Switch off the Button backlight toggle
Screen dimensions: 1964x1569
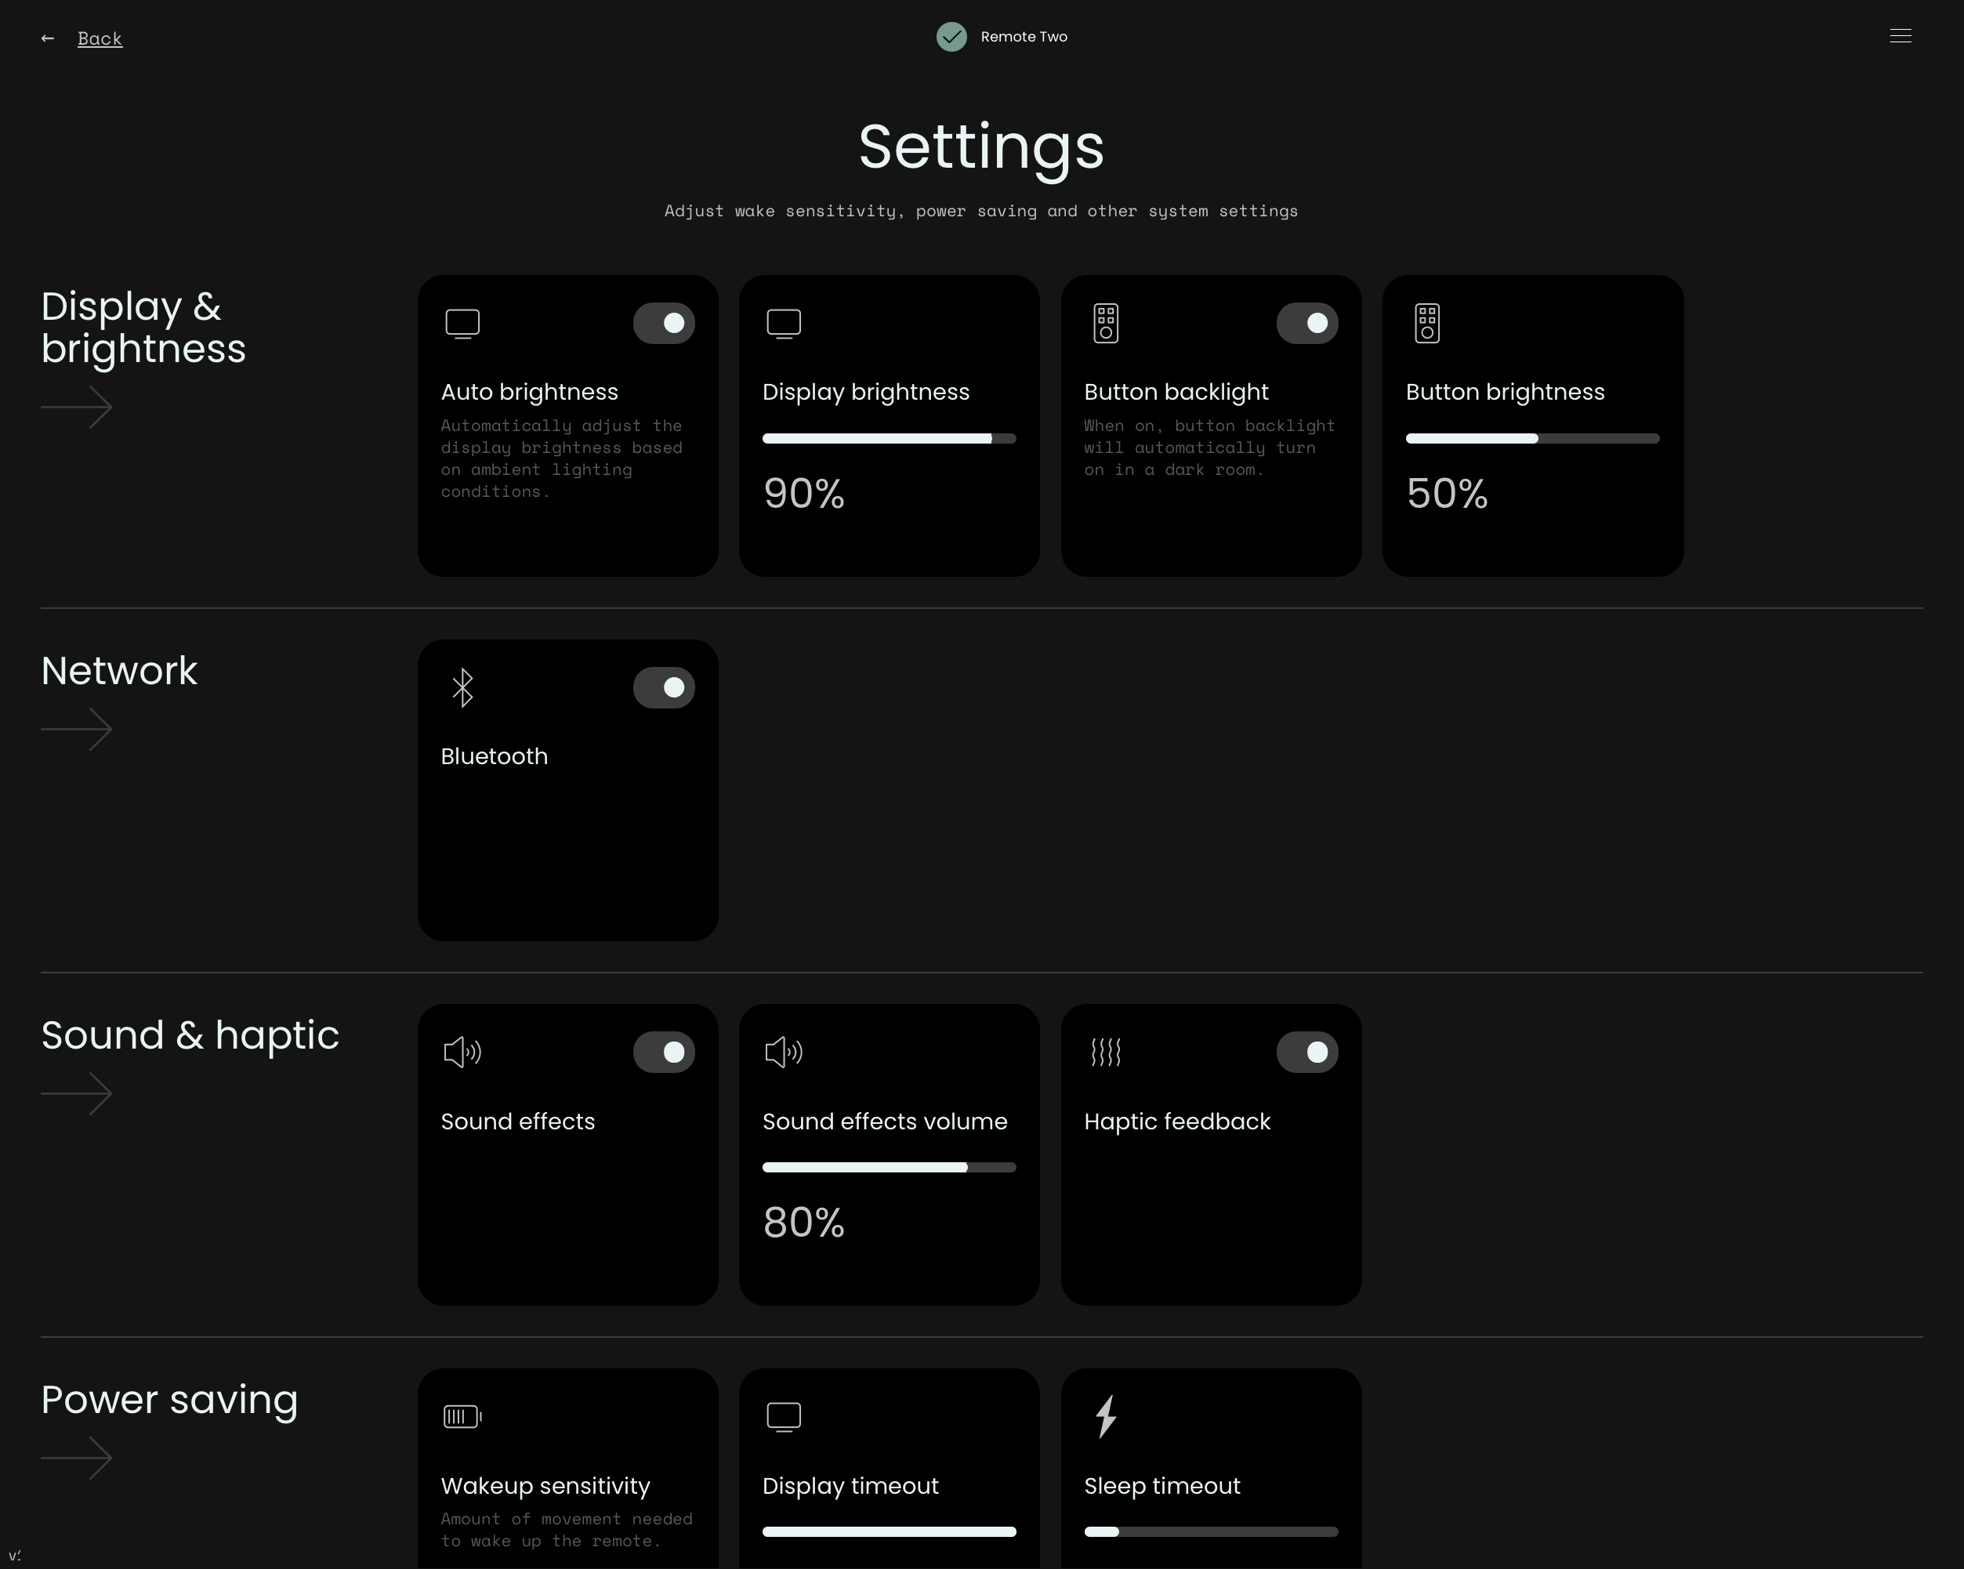[x=1306, y=323]
